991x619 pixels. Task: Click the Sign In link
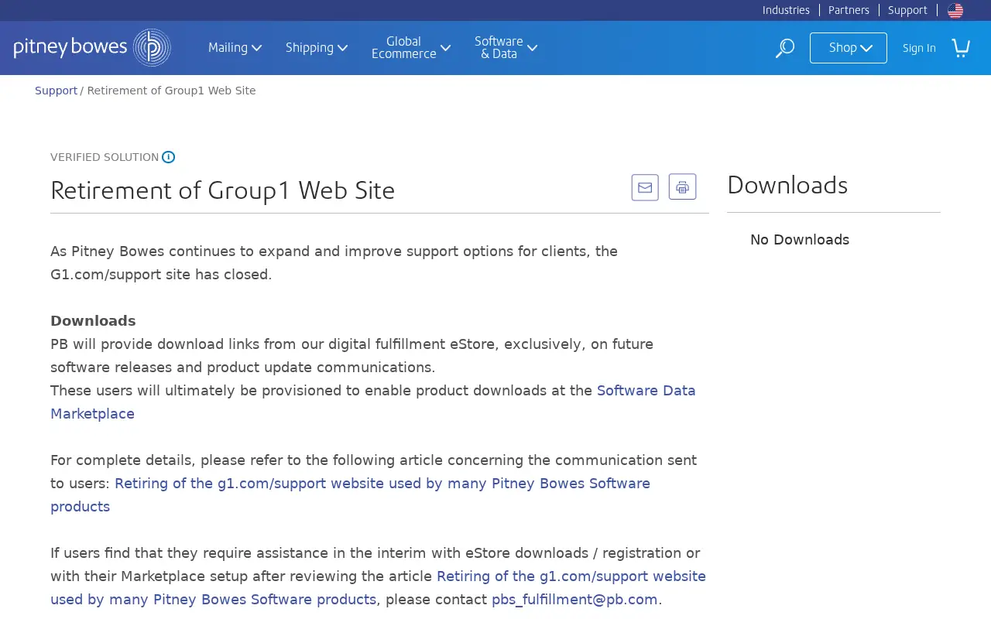tap(919, 48)
